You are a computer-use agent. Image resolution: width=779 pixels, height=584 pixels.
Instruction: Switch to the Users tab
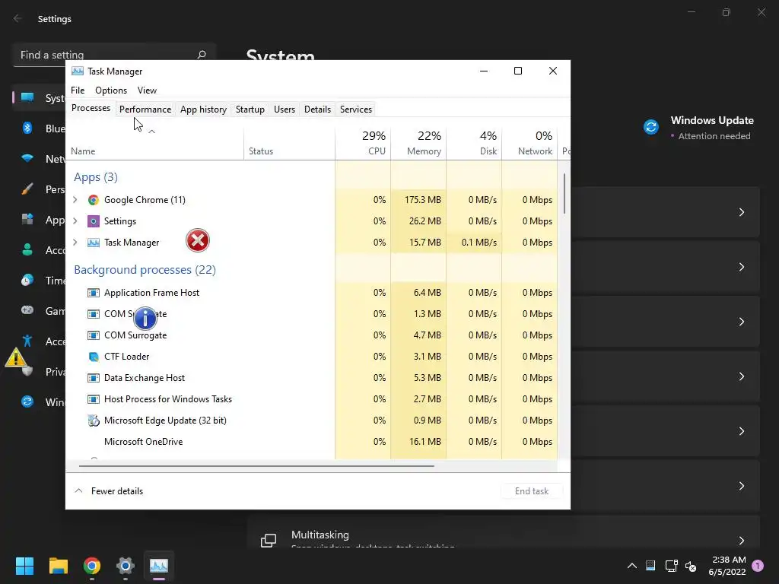point(285,109)
